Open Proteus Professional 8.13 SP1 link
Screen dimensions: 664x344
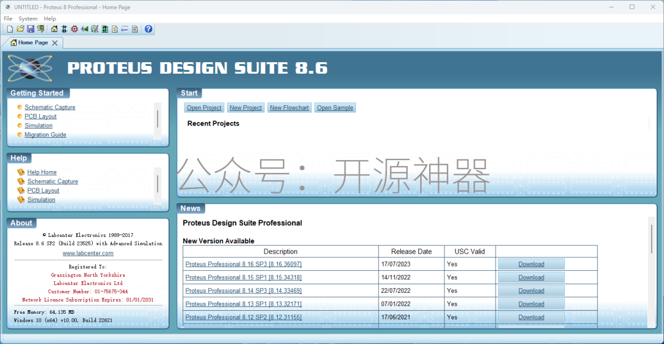point(243,304)
